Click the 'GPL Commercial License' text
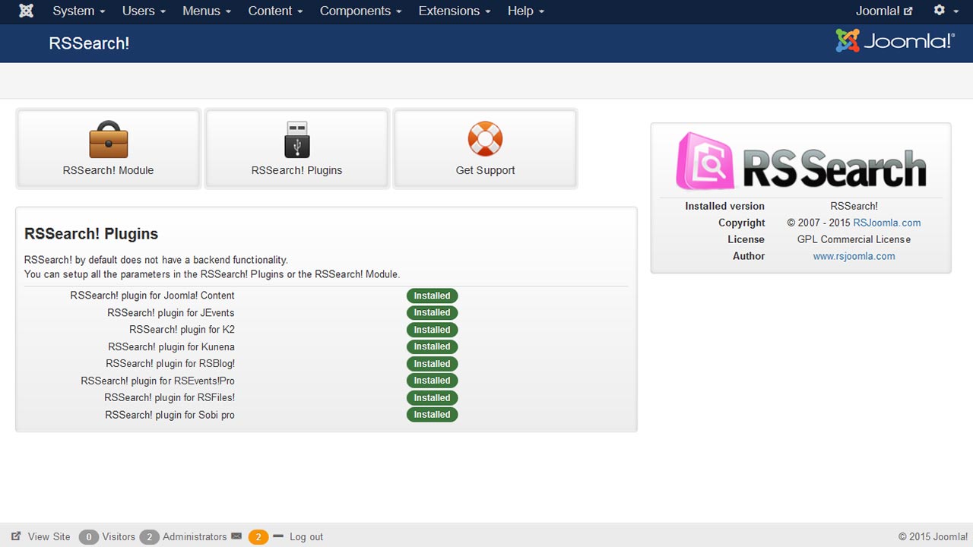This screenshot has height=547, width=973. click(854, 239)
